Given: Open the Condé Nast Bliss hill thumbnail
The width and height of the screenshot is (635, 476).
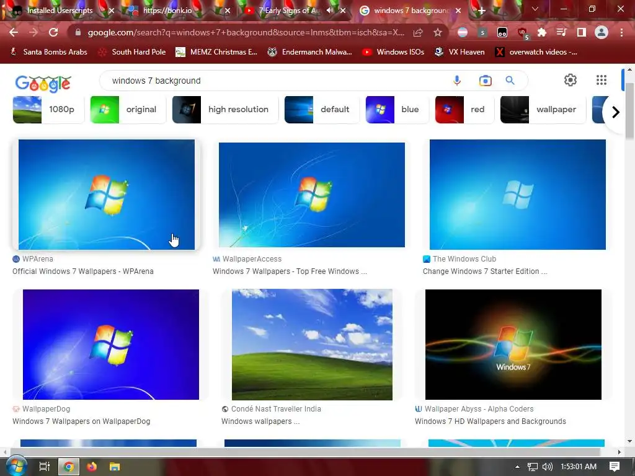Looking at the screenshot, I should click(x=312, y=345).
